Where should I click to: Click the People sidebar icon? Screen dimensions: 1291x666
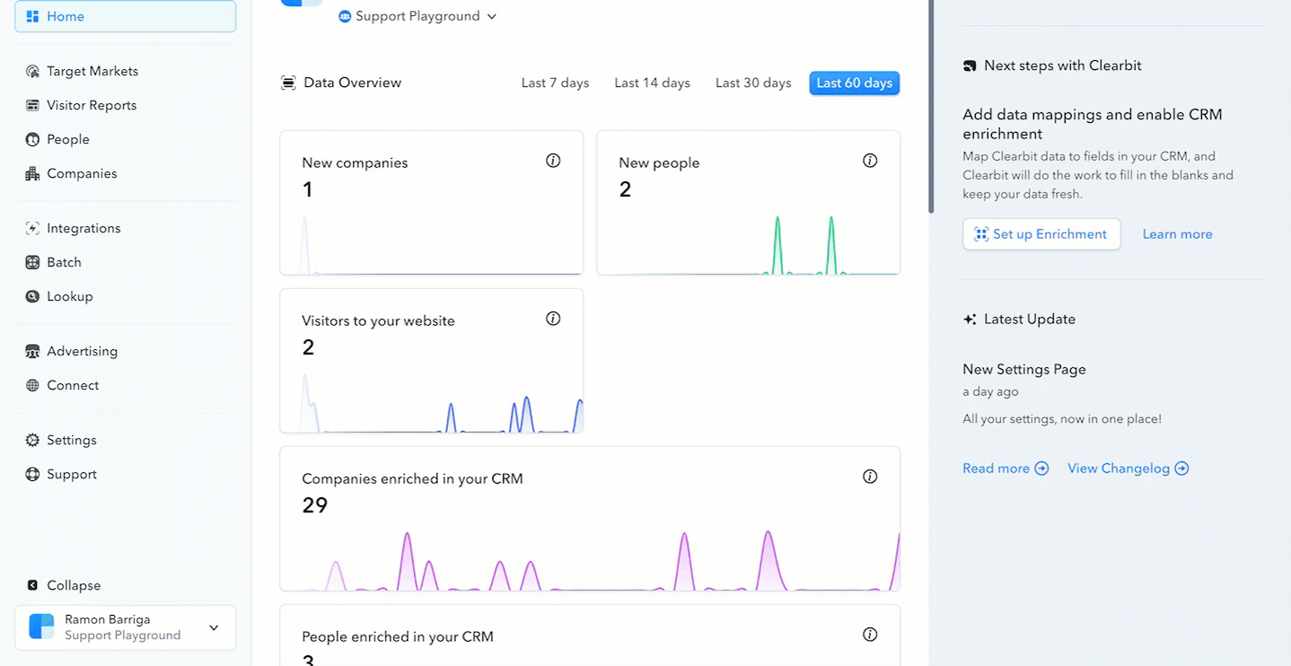pos(33,139)
